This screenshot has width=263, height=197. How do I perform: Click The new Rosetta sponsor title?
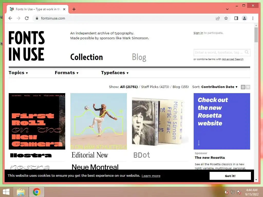click(210, 158)
